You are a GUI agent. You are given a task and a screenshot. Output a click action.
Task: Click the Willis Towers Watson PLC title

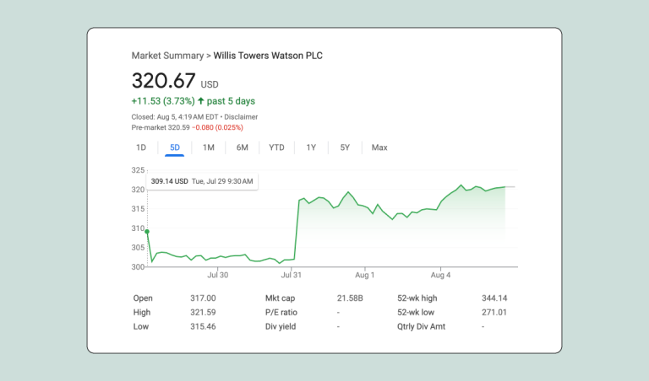click(x=268, y=56)
